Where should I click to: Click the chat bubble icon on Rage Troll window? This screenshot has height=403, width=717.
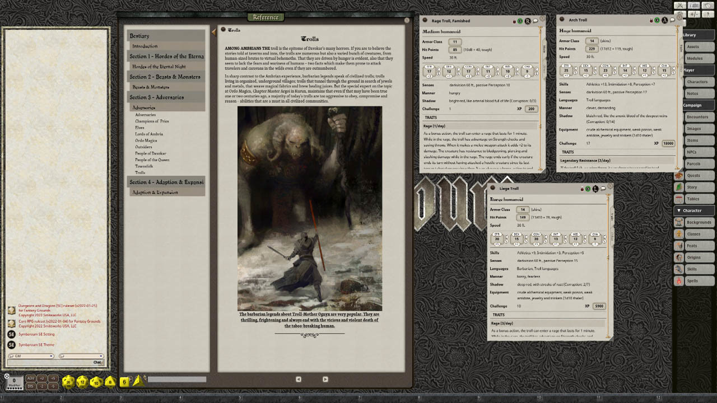[x=536, y=20]
